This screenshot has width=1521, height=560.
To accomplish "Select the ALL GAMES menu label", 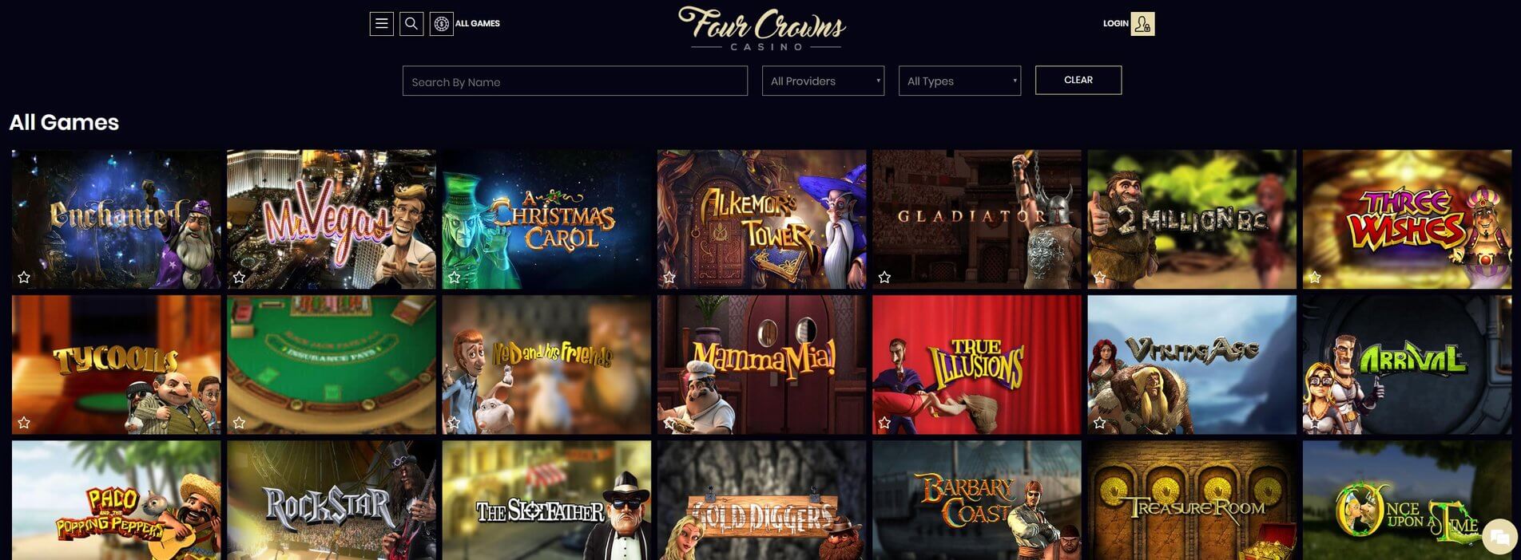I will pos(478,24).
